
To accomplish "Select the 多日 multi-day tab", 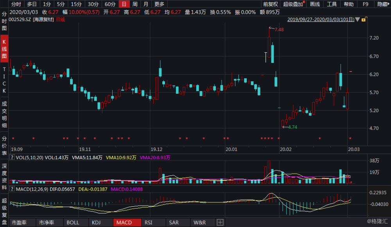I will point(32,4).
